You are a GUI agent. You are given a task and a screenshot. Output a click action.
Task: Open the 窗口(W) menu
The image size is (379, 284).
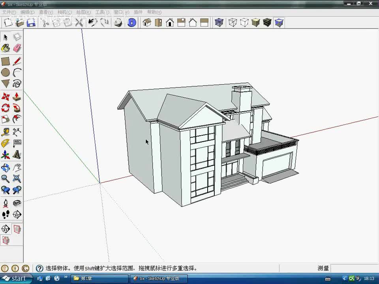(x=121, y=12)
